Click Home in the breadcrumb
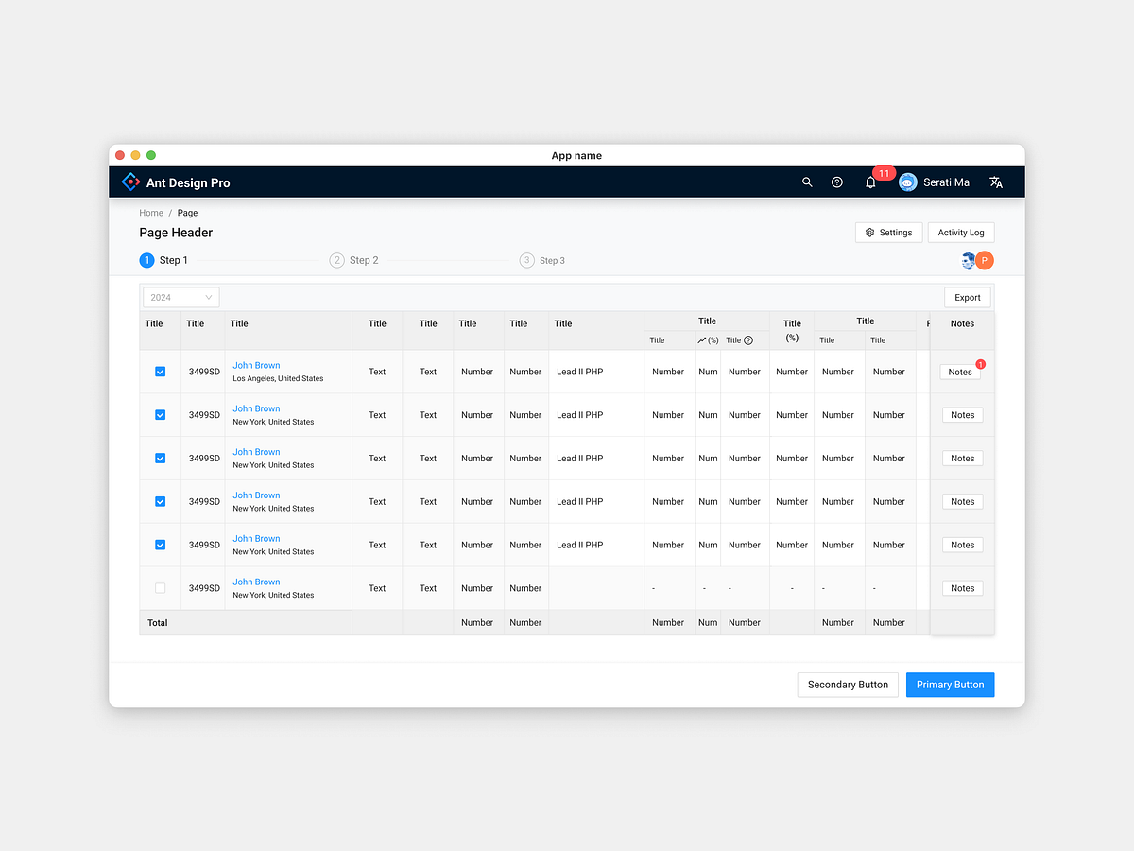The height and width of the screenshot is (851, 1134). pos(151,213)
